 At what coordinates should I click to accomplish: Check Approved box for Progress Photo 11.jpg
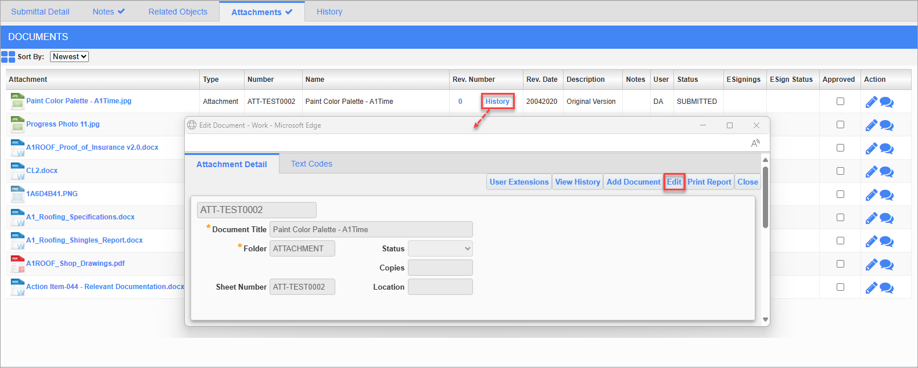tap(840, 124)
